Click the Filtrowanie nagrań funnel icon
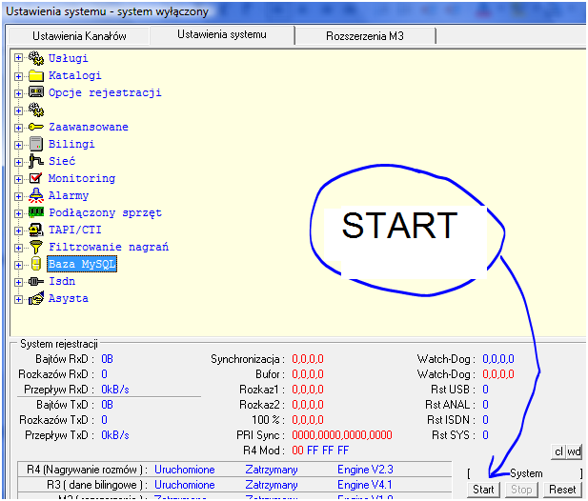This screenshot has height=501, width=588. click(x=36, y=247)
